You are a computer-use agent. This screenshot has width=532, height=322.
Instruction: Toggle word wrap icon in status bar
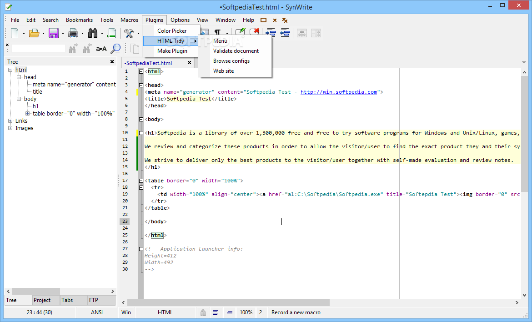tap(216, 312)
